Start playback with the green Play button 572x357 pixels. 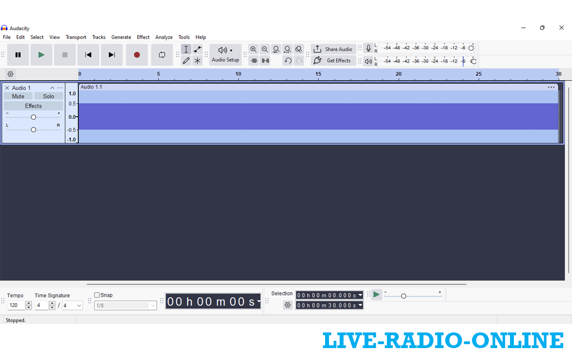click(41, 55)
